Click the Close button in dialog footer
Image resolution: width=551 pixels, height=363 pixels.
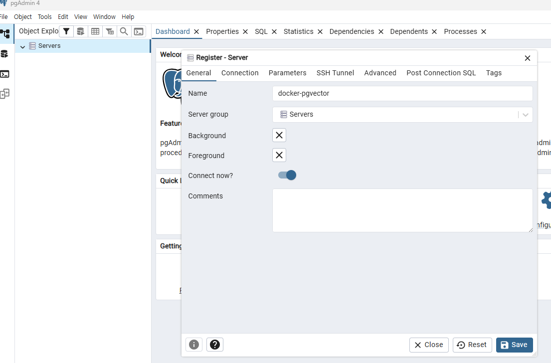click(x=429, y=345)
